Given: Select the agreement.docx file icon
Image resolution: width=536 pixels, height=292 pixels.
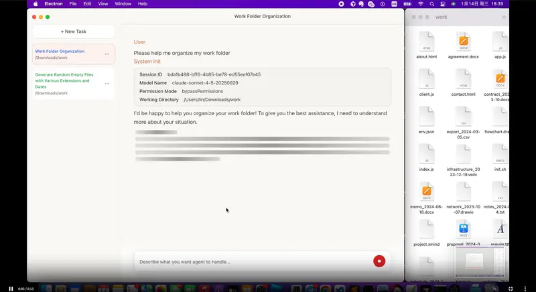Looking at the screenshot, I should (463, 41).
